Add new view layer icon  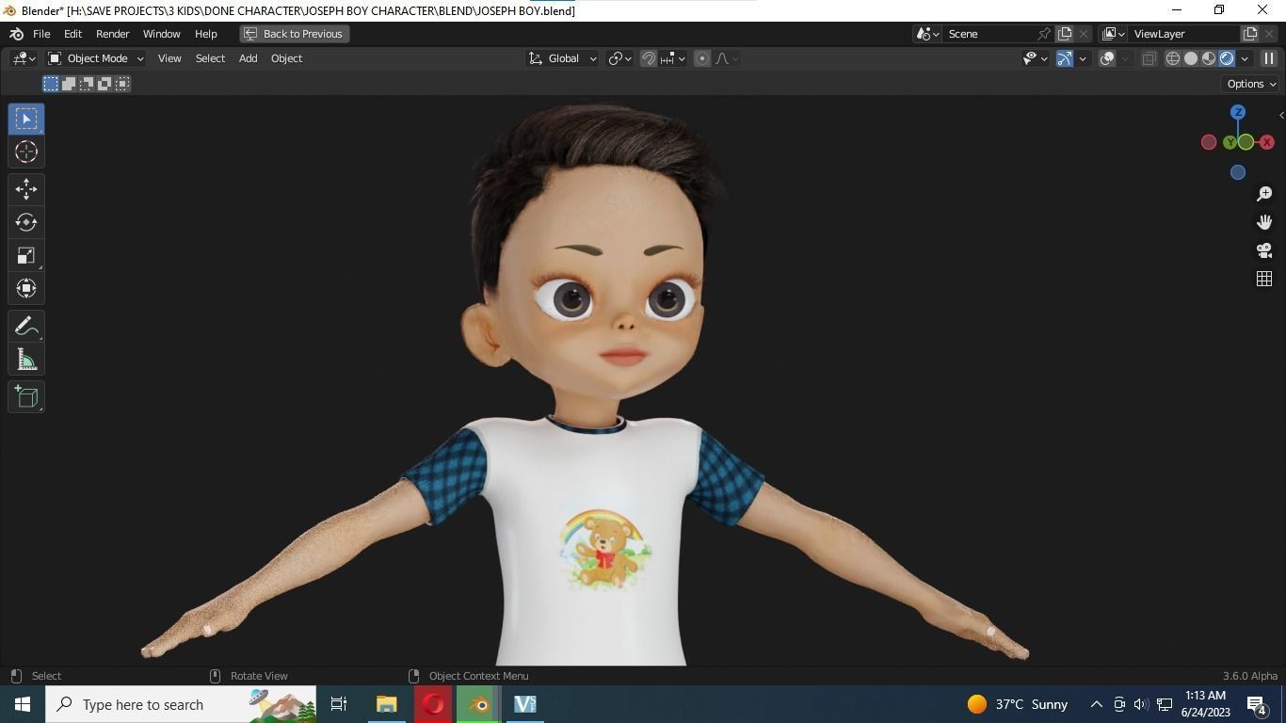pyautogui.click(x=1250, y=34)
